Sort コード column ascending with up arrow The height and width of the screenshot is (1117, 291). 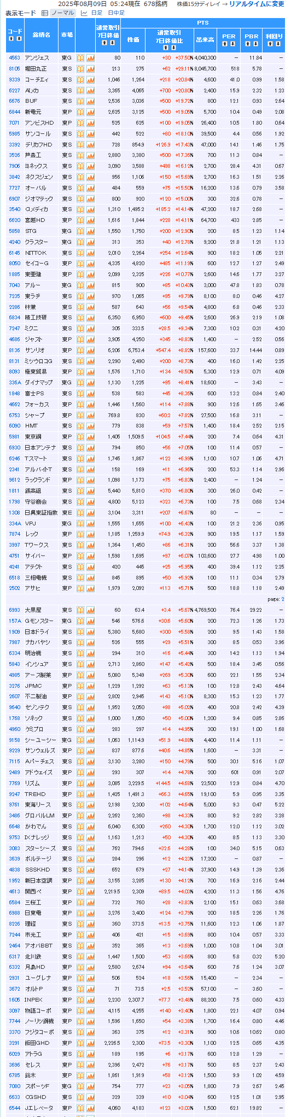click(x=11, y=39)
